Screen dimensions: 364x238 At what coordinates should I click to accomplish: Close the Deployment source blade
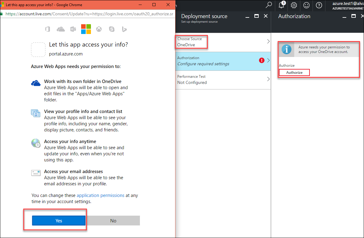[266, 16]
